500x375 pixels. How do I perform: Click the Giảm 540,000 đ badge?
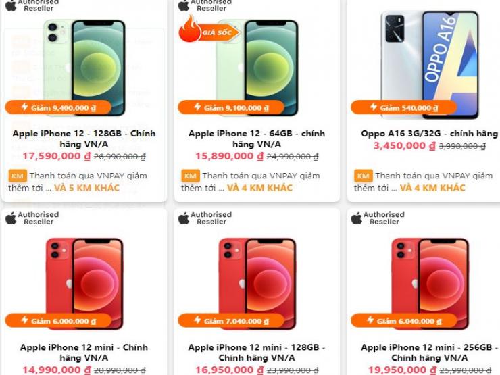tap(403, 107)
